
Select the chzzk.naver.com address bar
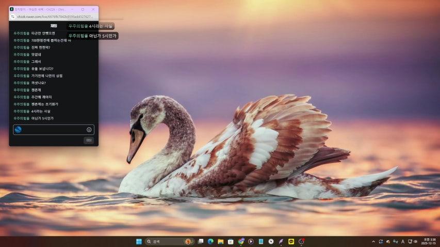(54, 16)
